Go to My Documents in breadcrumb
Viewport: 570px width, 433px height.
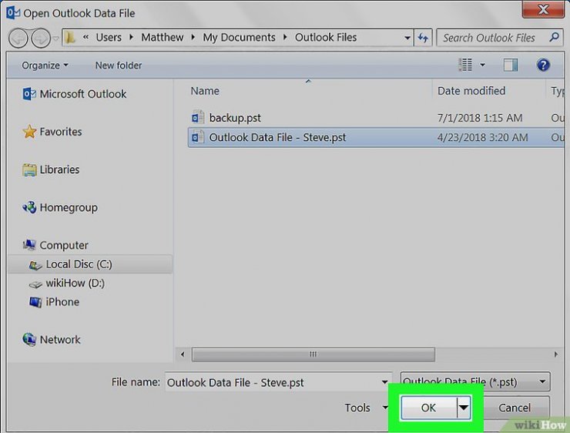tap(239, 38)
